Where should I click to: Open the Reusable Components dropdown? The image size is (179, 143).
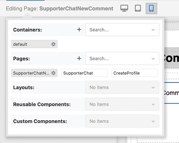coord(122,104)
